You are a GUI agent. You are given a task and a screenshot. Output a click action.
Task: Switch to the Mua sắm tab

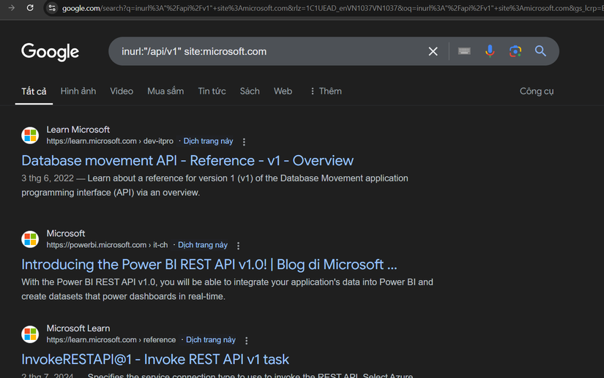tap(165, 91)
